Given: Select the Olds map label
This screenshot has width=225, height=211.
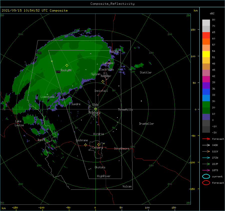Looking at the screenshot, I should [x=95, y=105].
